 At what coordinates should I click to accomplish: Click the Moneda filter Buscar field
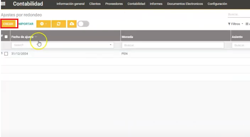[x=173, y=45]
